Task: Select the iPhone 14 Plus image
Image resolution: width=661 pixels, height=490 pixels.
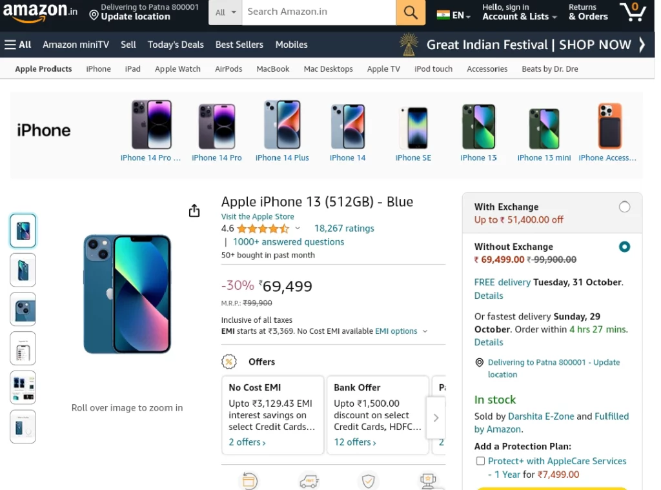Action: (282, 125)
